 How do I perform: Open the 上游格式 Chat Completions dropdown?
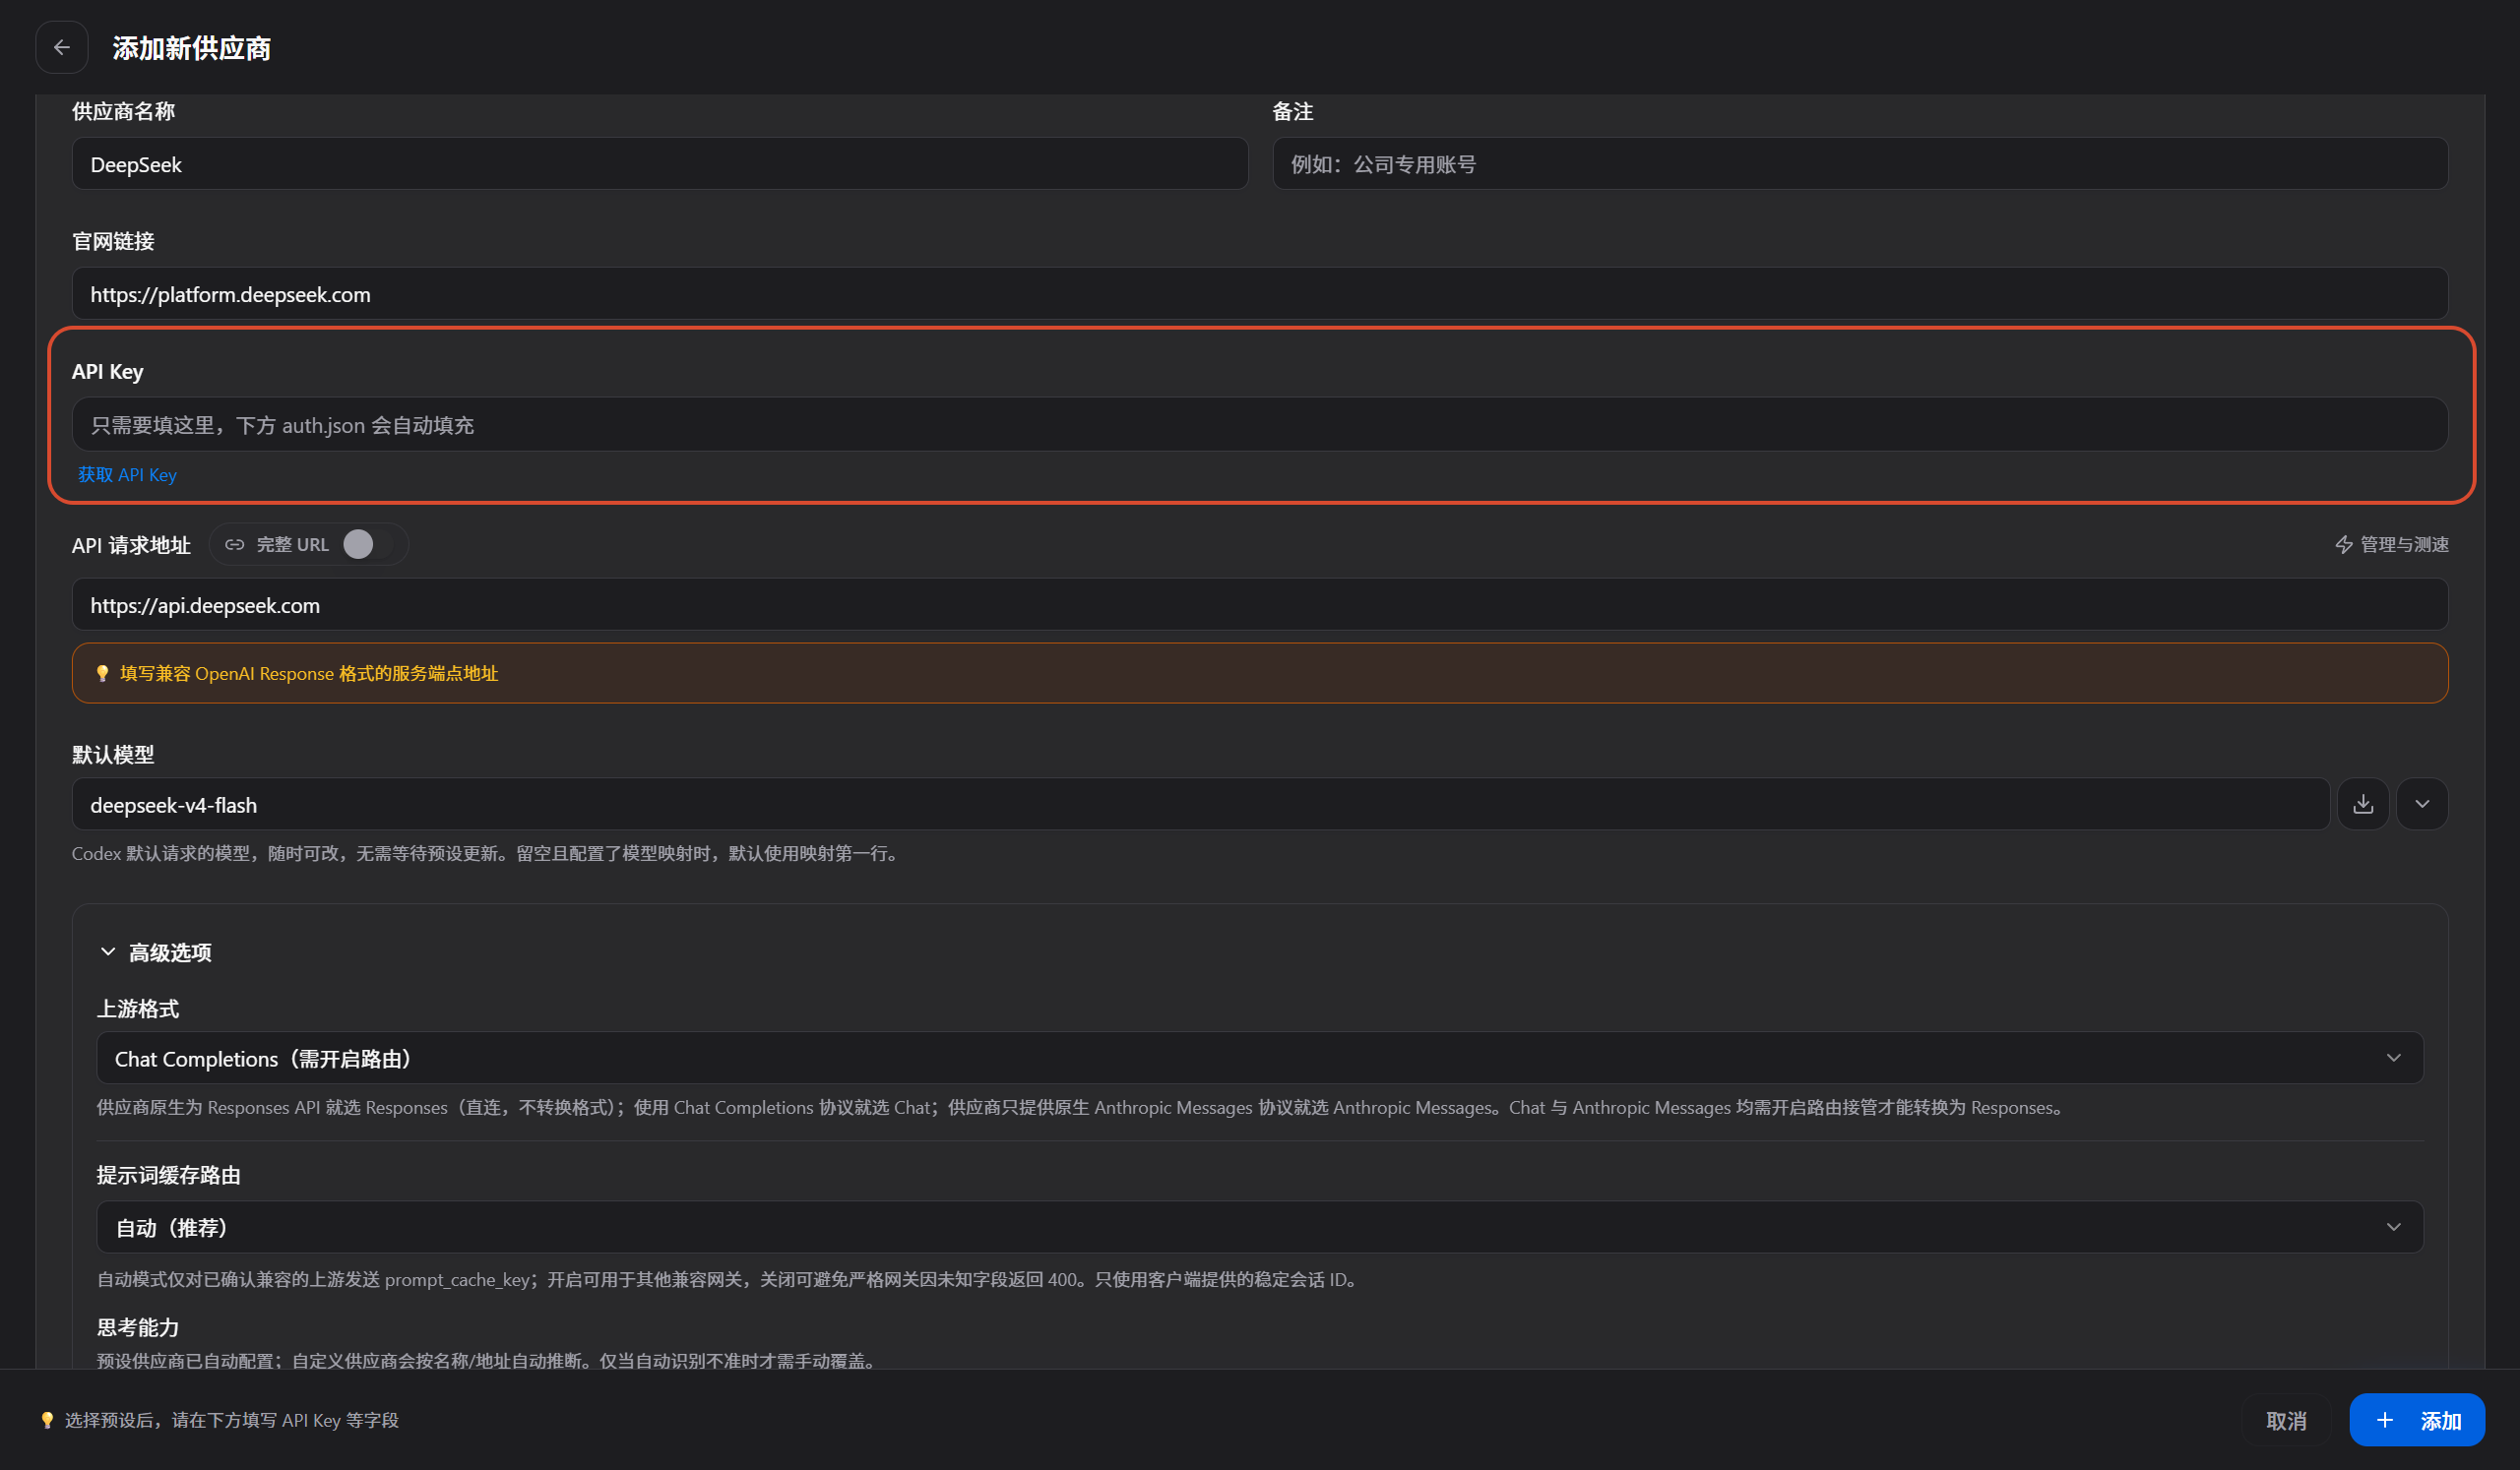click(x=1260, y=1059)
